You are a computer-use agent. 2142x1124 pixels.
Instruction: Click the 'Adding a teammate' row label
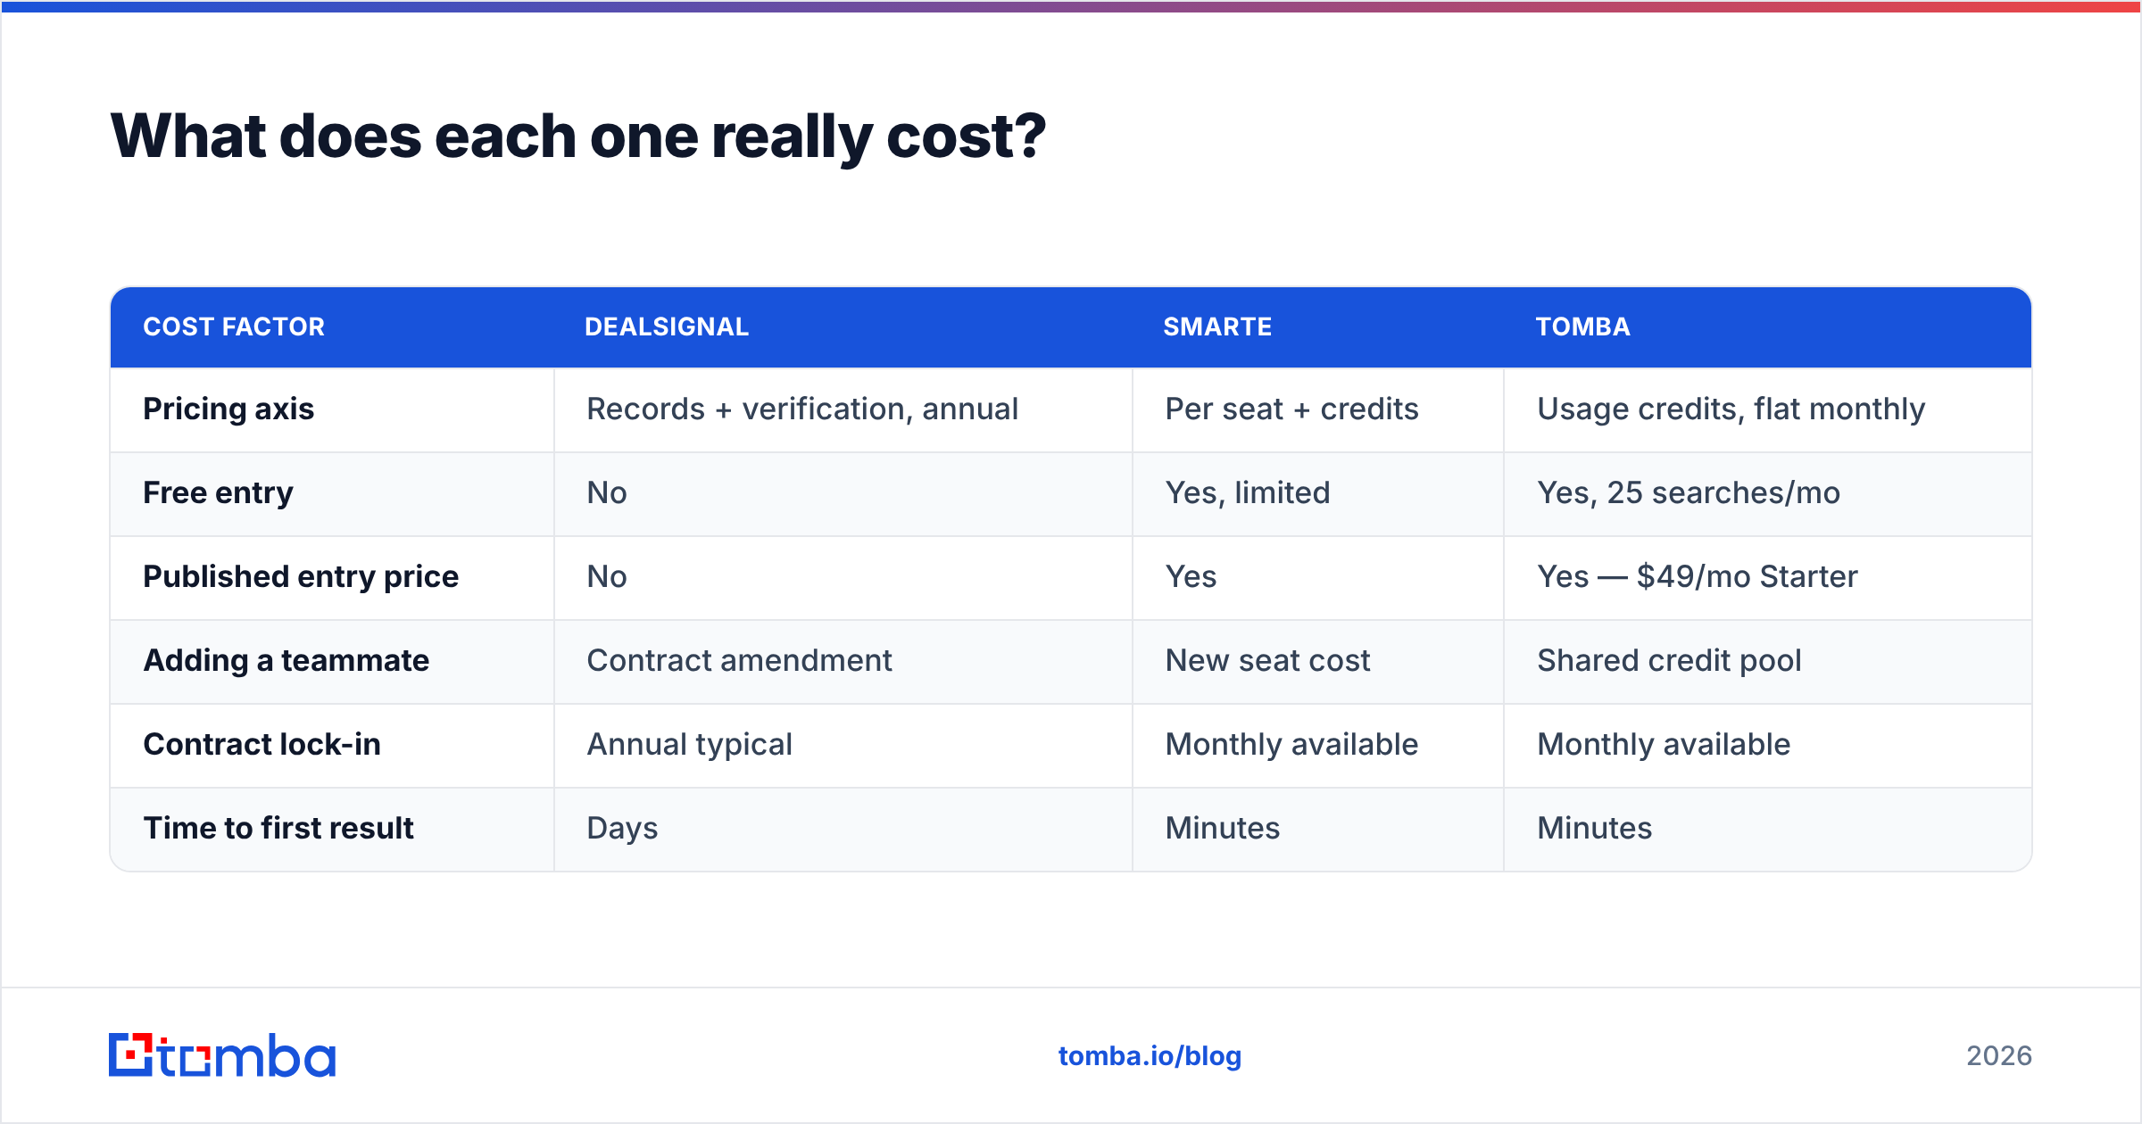(x=286, y=661)
